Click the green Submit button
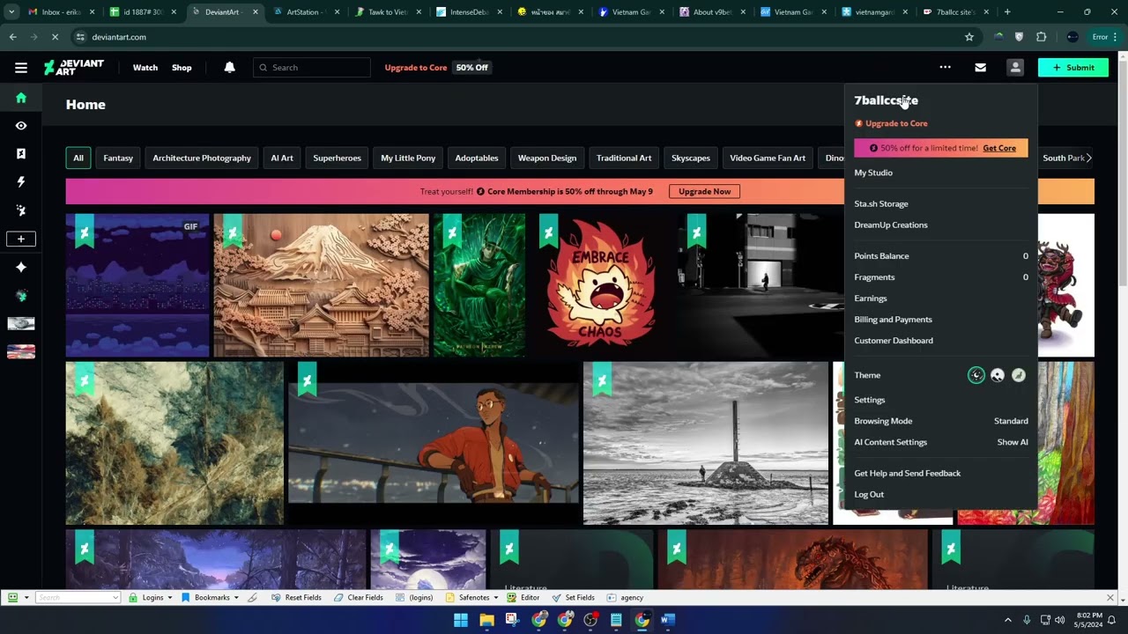 (1073, 68)
